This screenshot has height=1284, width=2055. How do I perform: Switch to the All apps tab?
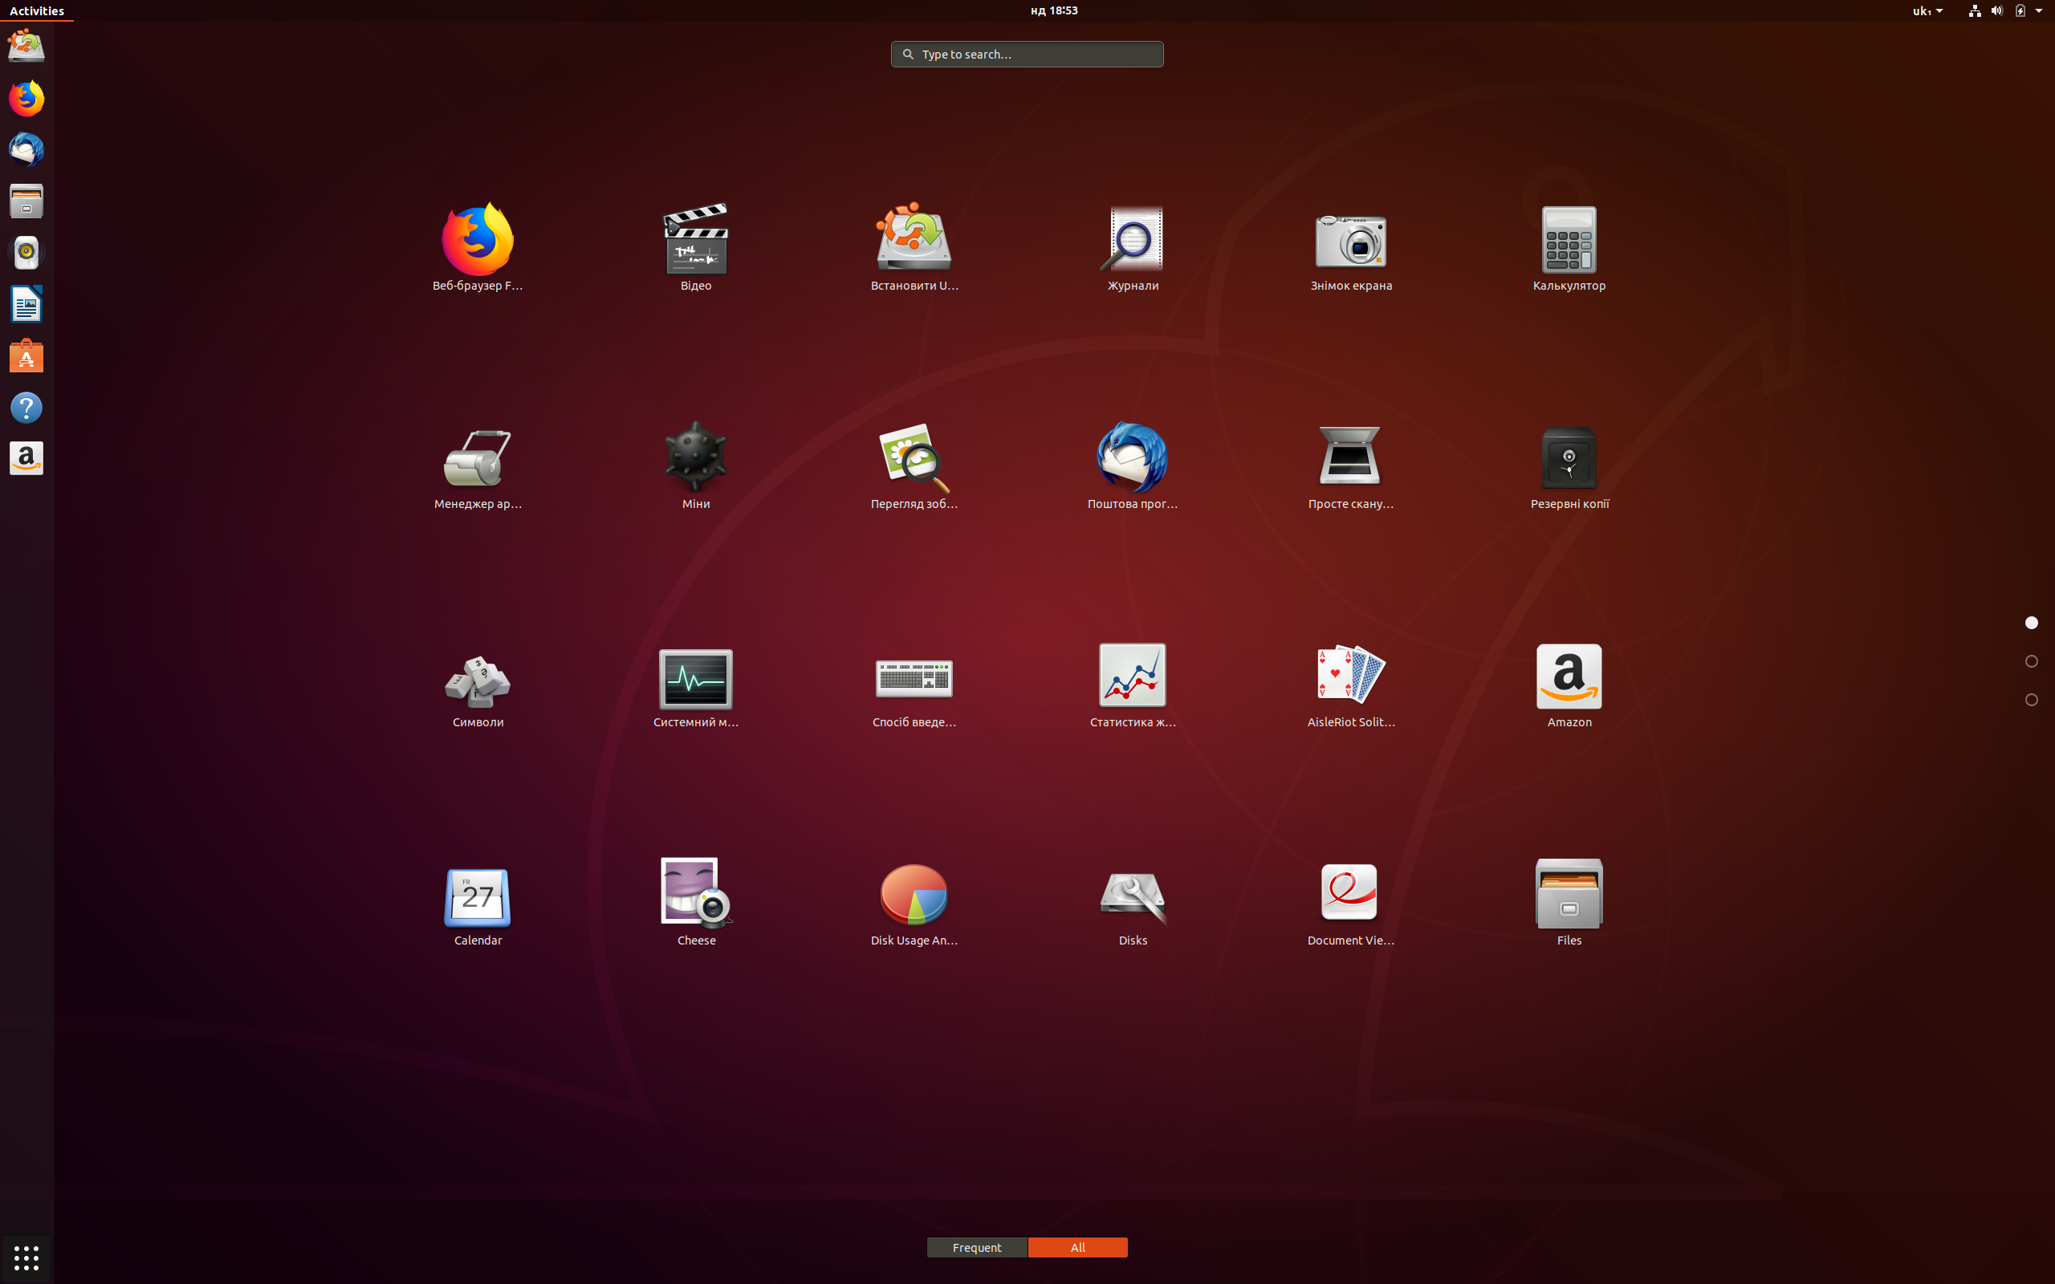coord(1076,1246)
